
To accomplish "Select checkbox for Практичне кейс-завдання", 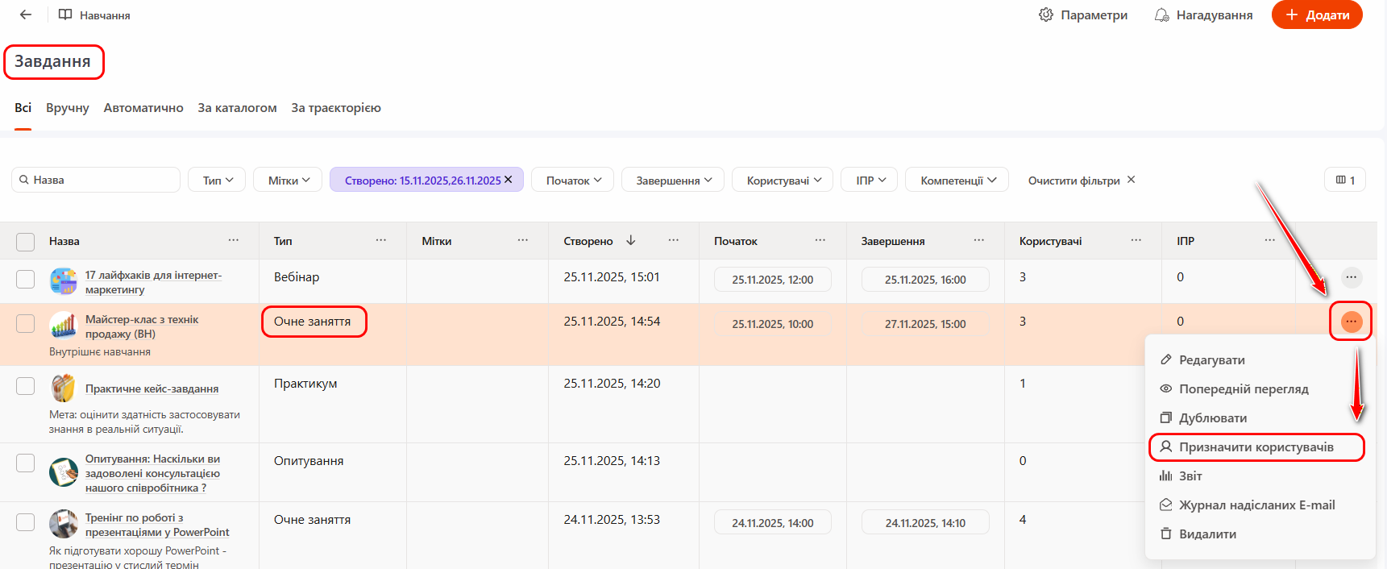I will 26,386.
